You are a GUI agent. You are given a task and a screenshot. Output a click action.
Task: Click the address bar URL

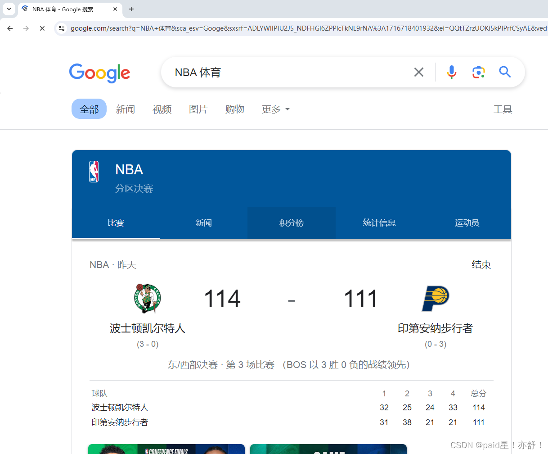[308, 28]
